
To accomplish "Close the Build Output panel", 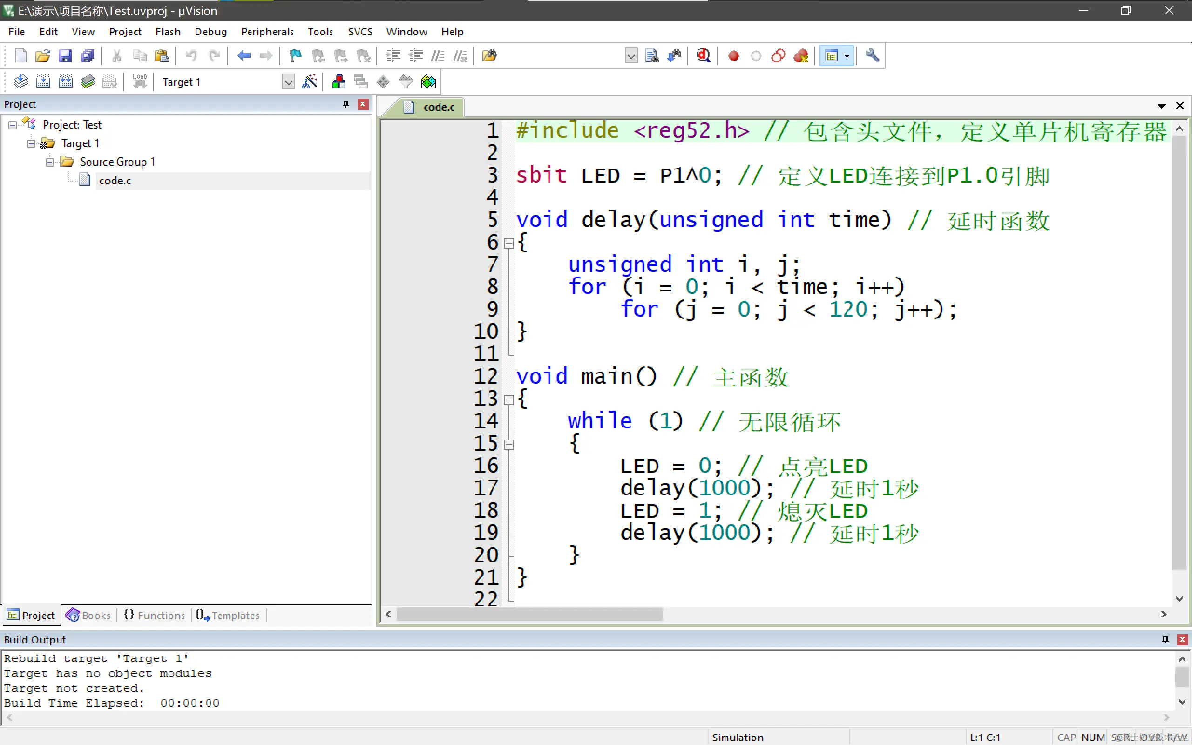I will tap(1182, 640).
